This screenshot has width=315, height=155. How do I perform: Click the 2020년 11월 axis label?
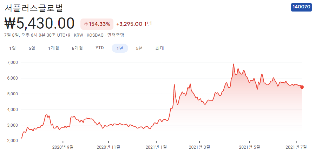point(108,147)
